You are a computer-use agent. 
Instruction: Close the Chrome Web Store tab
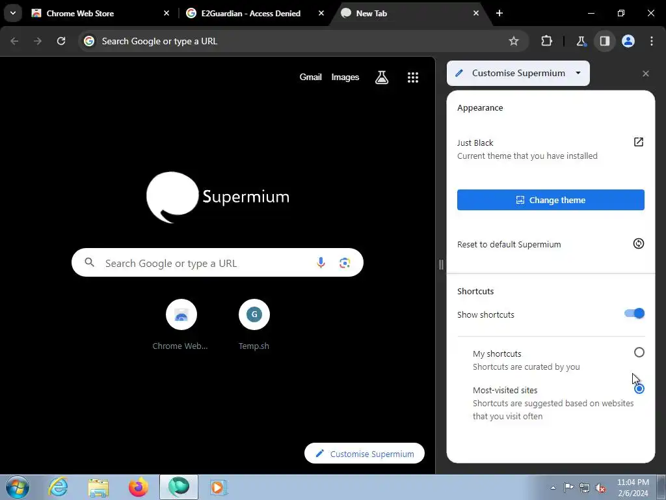[x=166, y=13]
